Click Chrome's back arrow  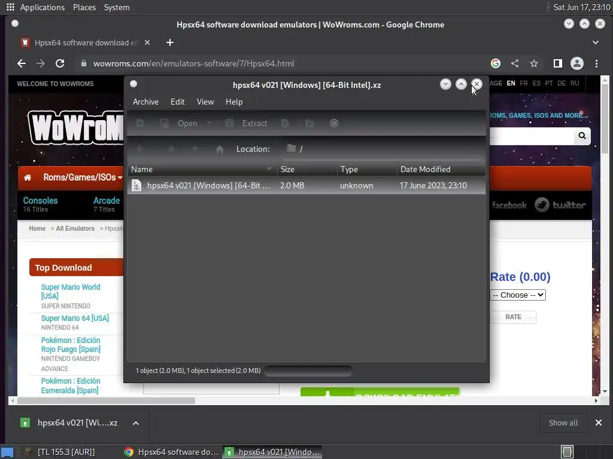[x=22, y=63]
